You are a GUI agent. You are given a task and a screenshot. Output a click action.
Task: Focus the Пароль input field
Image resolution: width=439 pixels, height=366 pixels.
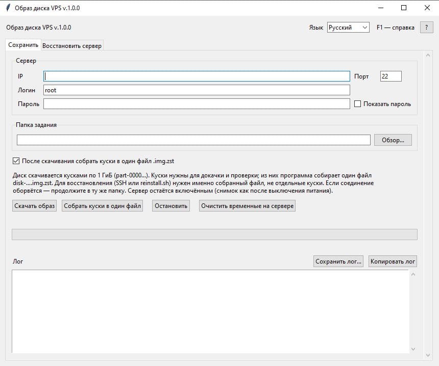(197, 103)
